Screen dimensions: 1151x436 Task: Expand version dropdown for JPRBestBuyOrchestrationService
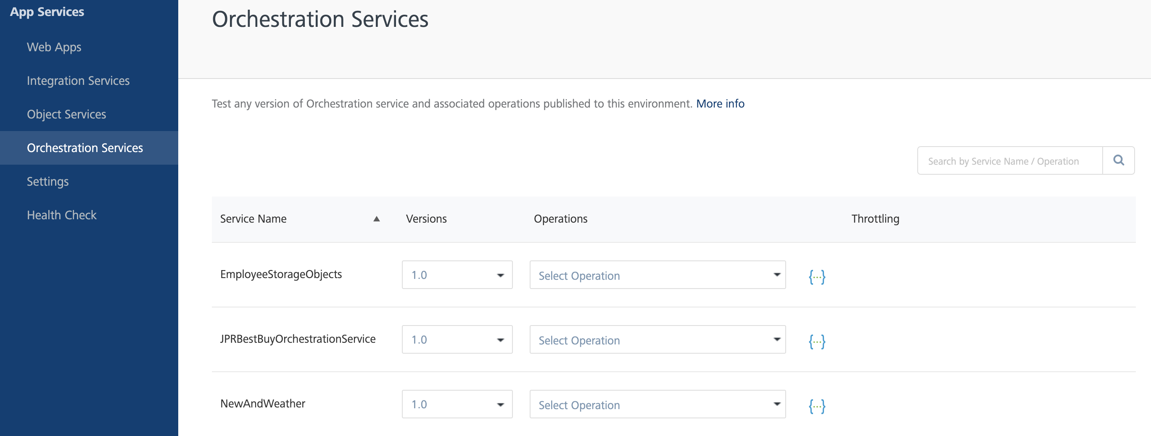pos(457,340)
